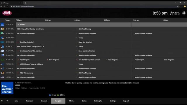
Task: Open a new browser tab
Action: (x=25, y=3)
